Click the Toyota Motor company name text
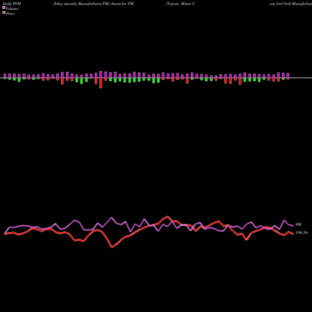The image size is (312, 312). click(x=180, y=4)
